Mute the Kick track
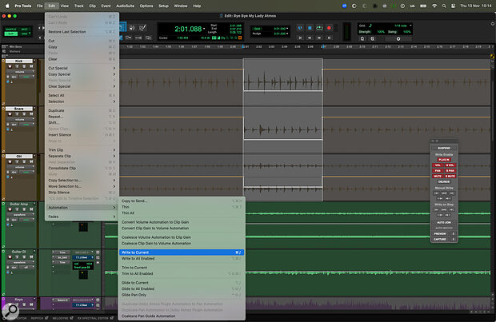The height and width of the screenshot is (322, 496). [x=31, y=66]
